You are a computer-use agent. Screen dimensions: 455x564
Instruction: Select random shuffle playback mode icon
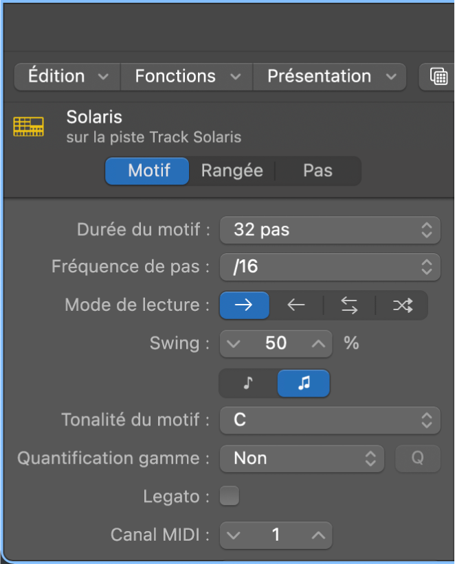tap(402, 305)
